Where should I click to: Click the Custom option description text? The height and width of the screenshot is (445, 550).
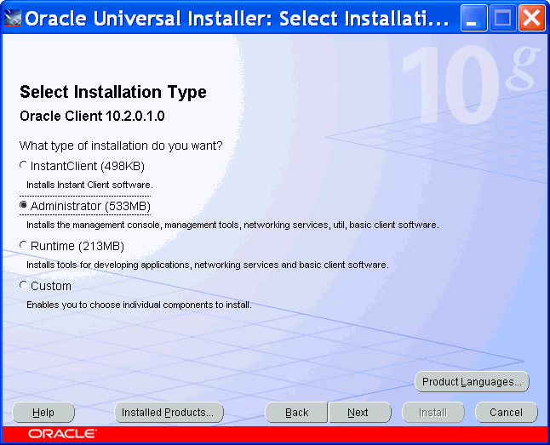pos(139,305)
